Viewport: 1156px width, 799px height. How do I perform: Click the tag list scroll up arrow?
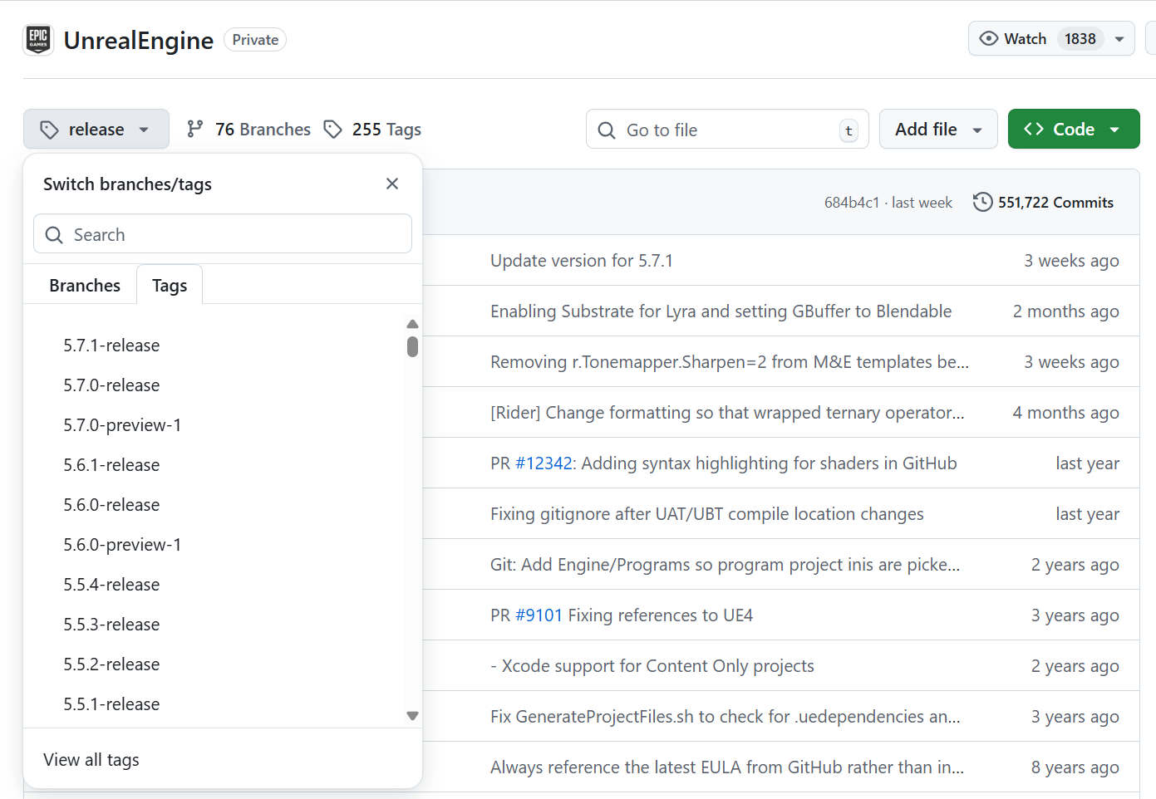click(412, 324)
